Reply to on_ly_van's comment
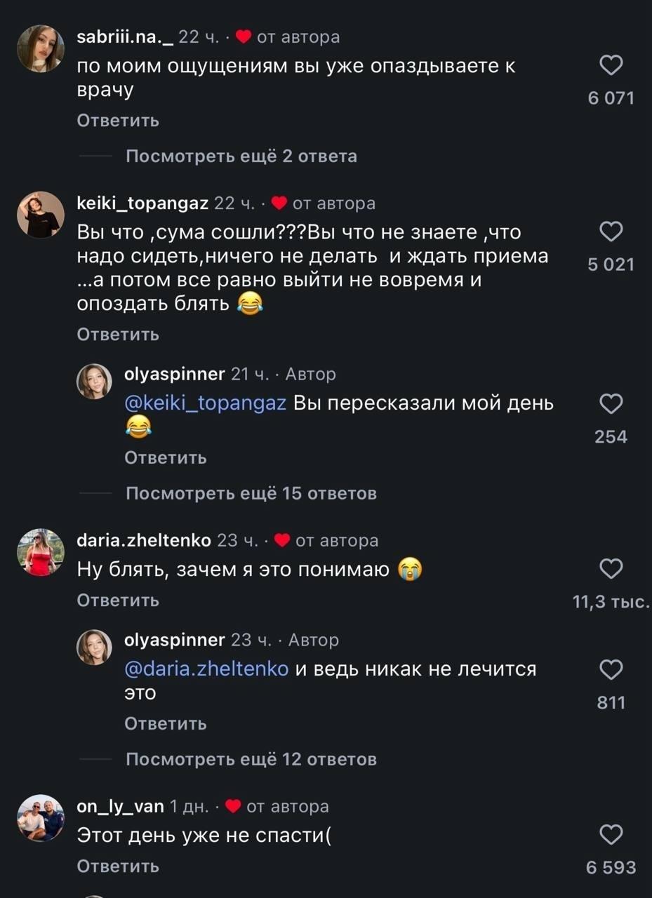 pyautogui.click(x=118, y=866)
